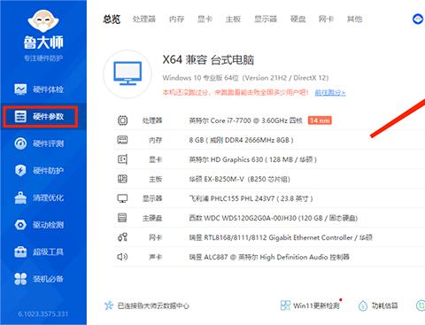Click the version number 6.1023.3575.331

click(x=43, y=313)
